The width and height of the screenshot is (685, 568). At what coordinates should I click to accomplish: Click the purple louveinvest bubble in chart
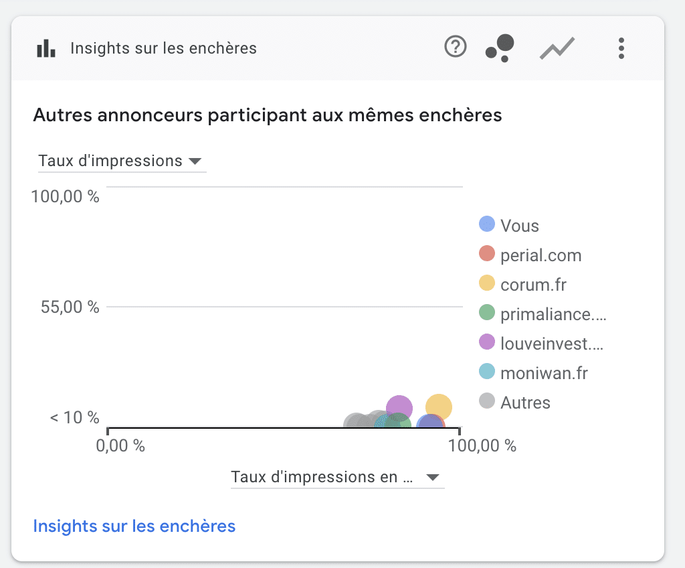399,406
